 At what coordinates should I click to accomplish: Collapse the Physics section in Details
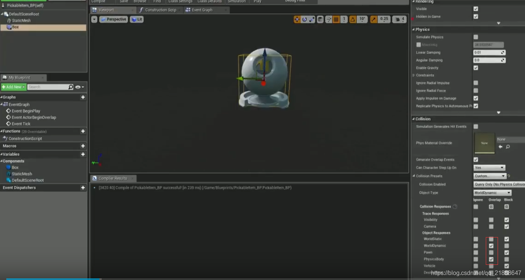(x=414, y=29)
